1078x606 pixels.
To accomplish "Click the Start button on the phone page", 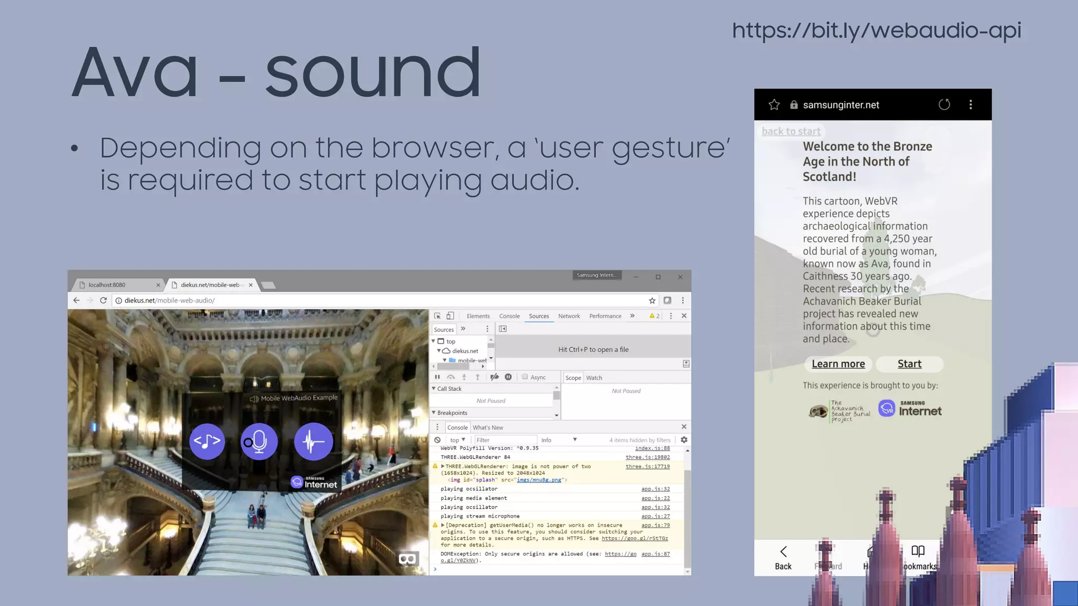I will coord(909,364).
